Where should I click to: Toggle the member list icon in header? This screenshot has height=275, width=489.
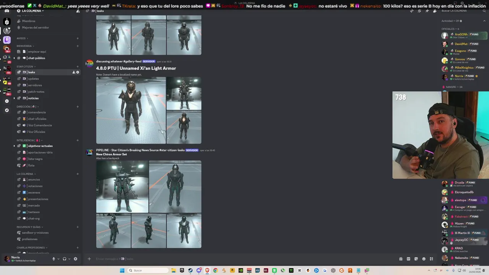[435, 11]
